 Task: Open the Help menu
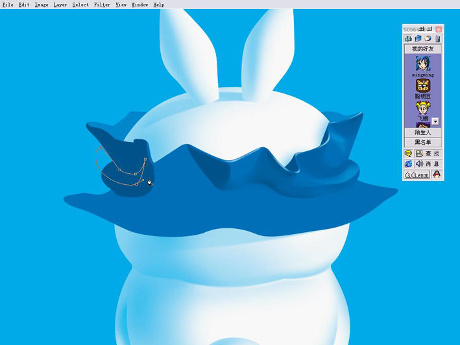[159, 5]
